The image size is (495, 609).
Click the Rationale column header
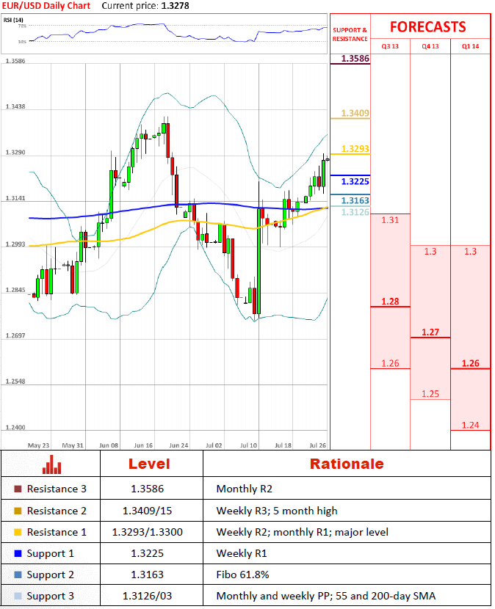(x=347, y=464)
